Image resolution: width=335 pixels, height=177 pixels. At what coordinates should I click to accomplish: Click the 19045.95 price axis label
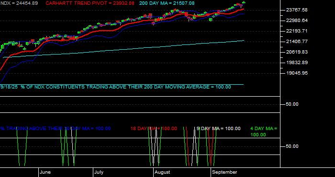click(297, 73)
